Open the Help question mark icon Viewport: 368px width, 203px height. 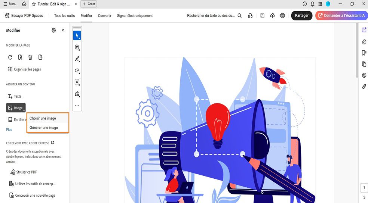pyautogui.click(x=305, y=4)
